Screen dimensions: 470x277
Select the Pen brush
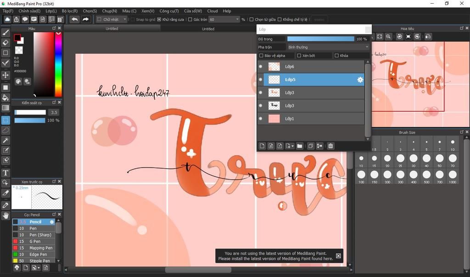click(x=34, y=228)
